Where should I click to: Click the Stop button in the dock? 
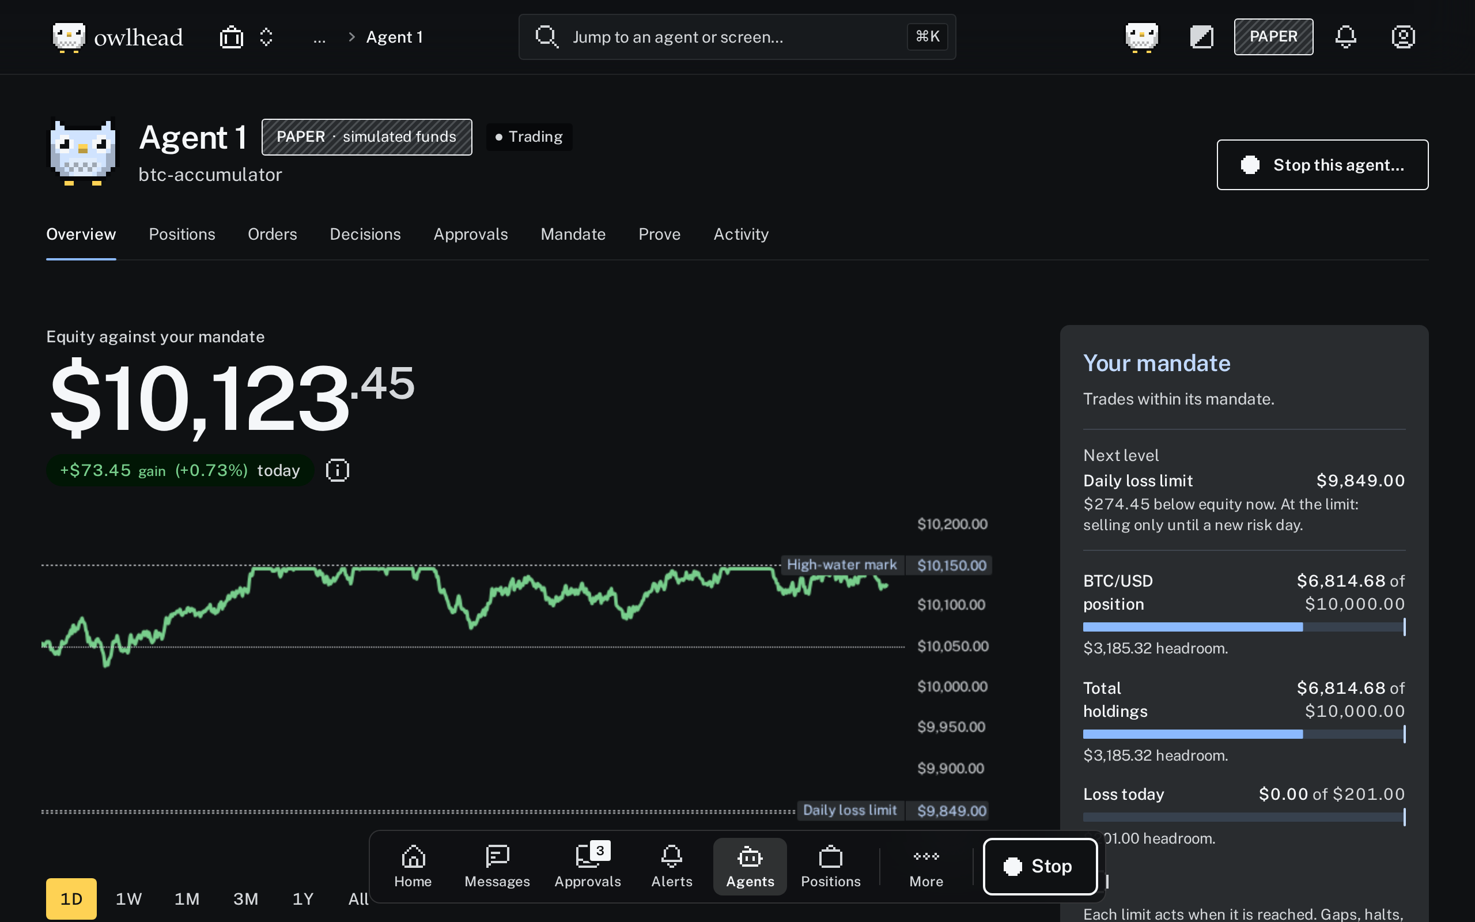[1041, 866]
